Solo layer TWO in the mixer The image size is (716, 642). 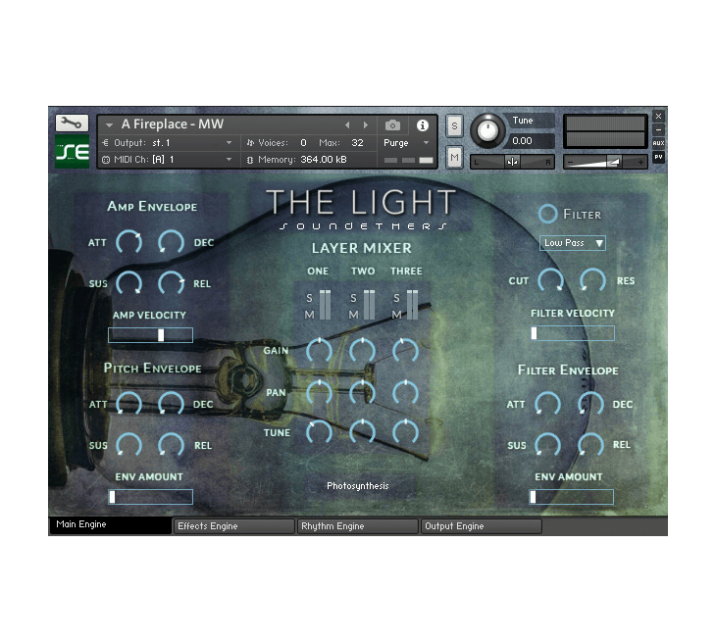pyautogui.click(x=353, y=298)
